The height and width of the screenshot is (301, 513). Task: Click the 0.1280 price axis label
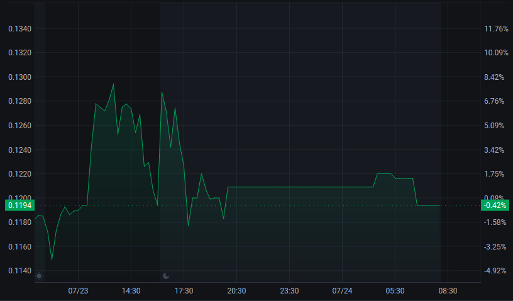(x=19, y=101)
